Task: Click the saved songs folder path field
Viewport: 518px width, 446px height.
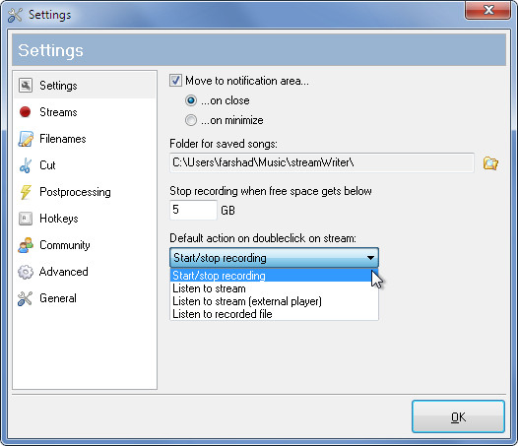Action: tap(322, 162)
